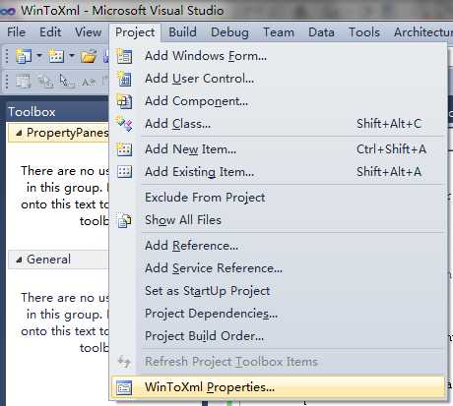
Task: Close the open Project menu
Action: 135,32
